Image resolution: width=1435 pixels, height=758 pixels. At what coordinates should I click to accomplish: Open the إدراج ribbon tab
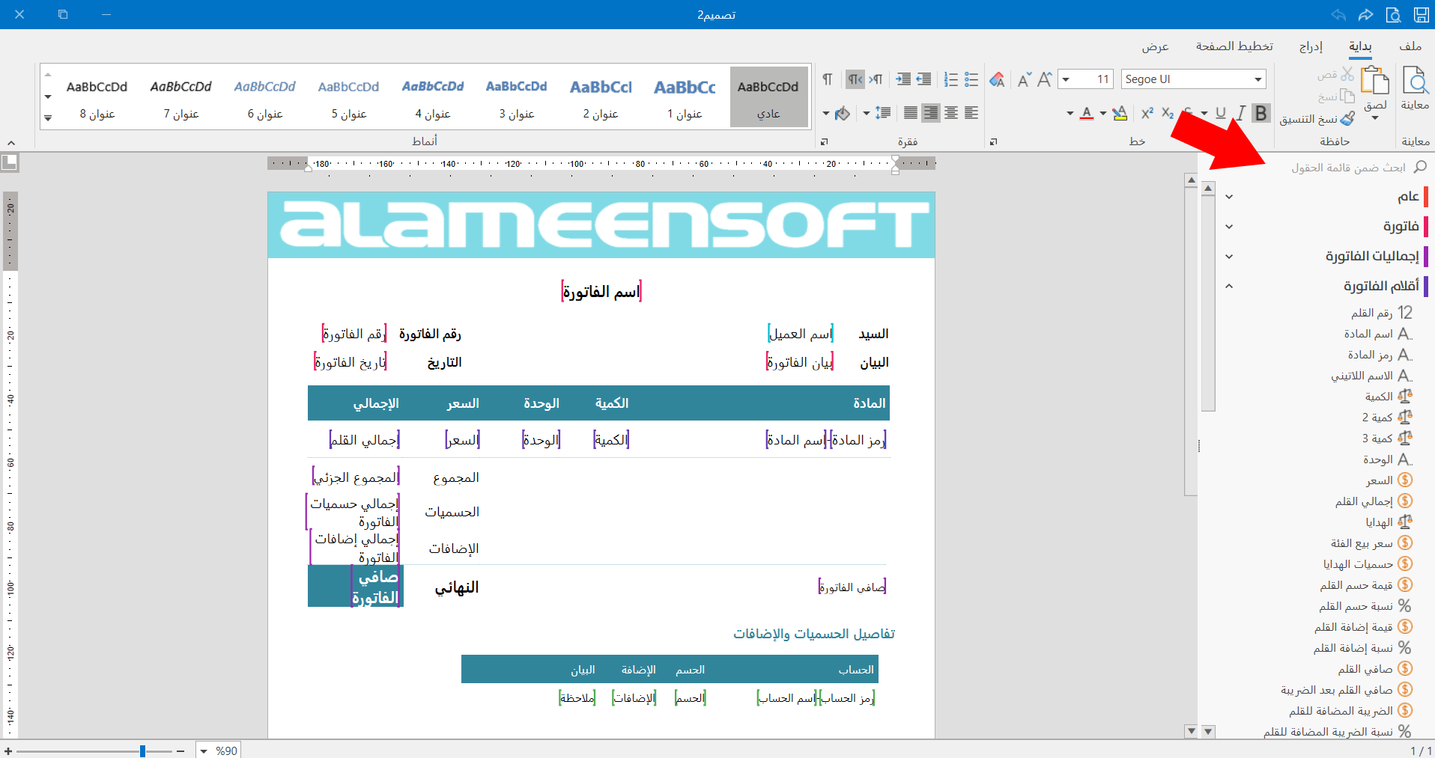click(x=1311, y=46)
